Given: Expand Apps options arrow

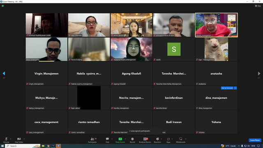Looking at the screenshot, I should pyautogui.click(x=172, y=139).
